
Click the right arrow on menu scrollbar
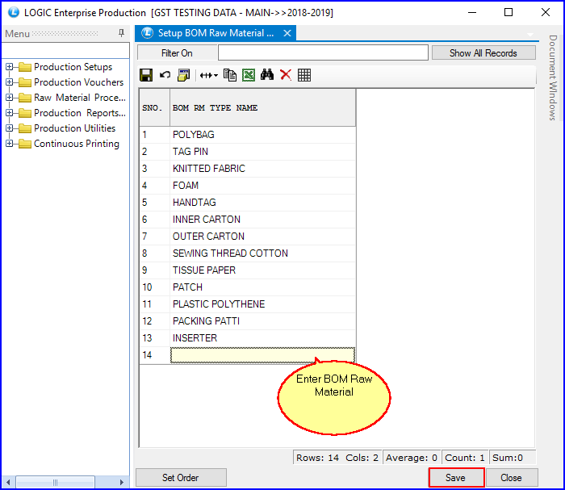pyautogui.click(x=121, y=482)
